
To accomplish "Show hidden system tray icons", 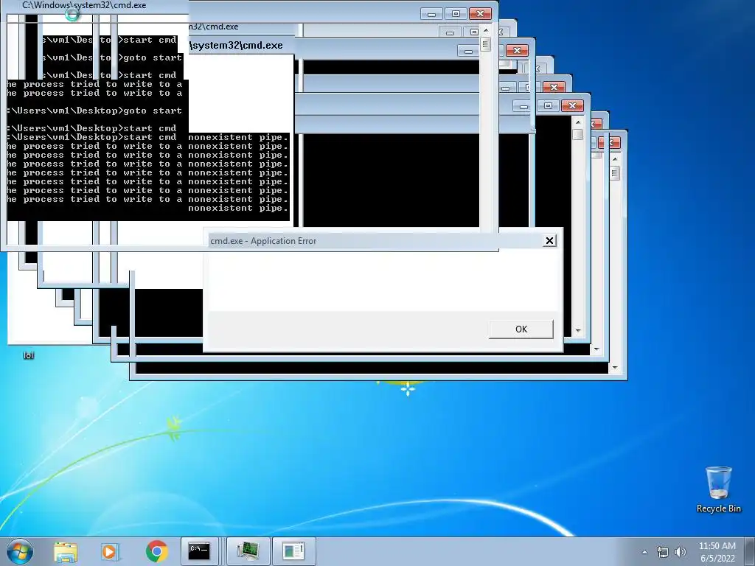I will tap(644, 552).
